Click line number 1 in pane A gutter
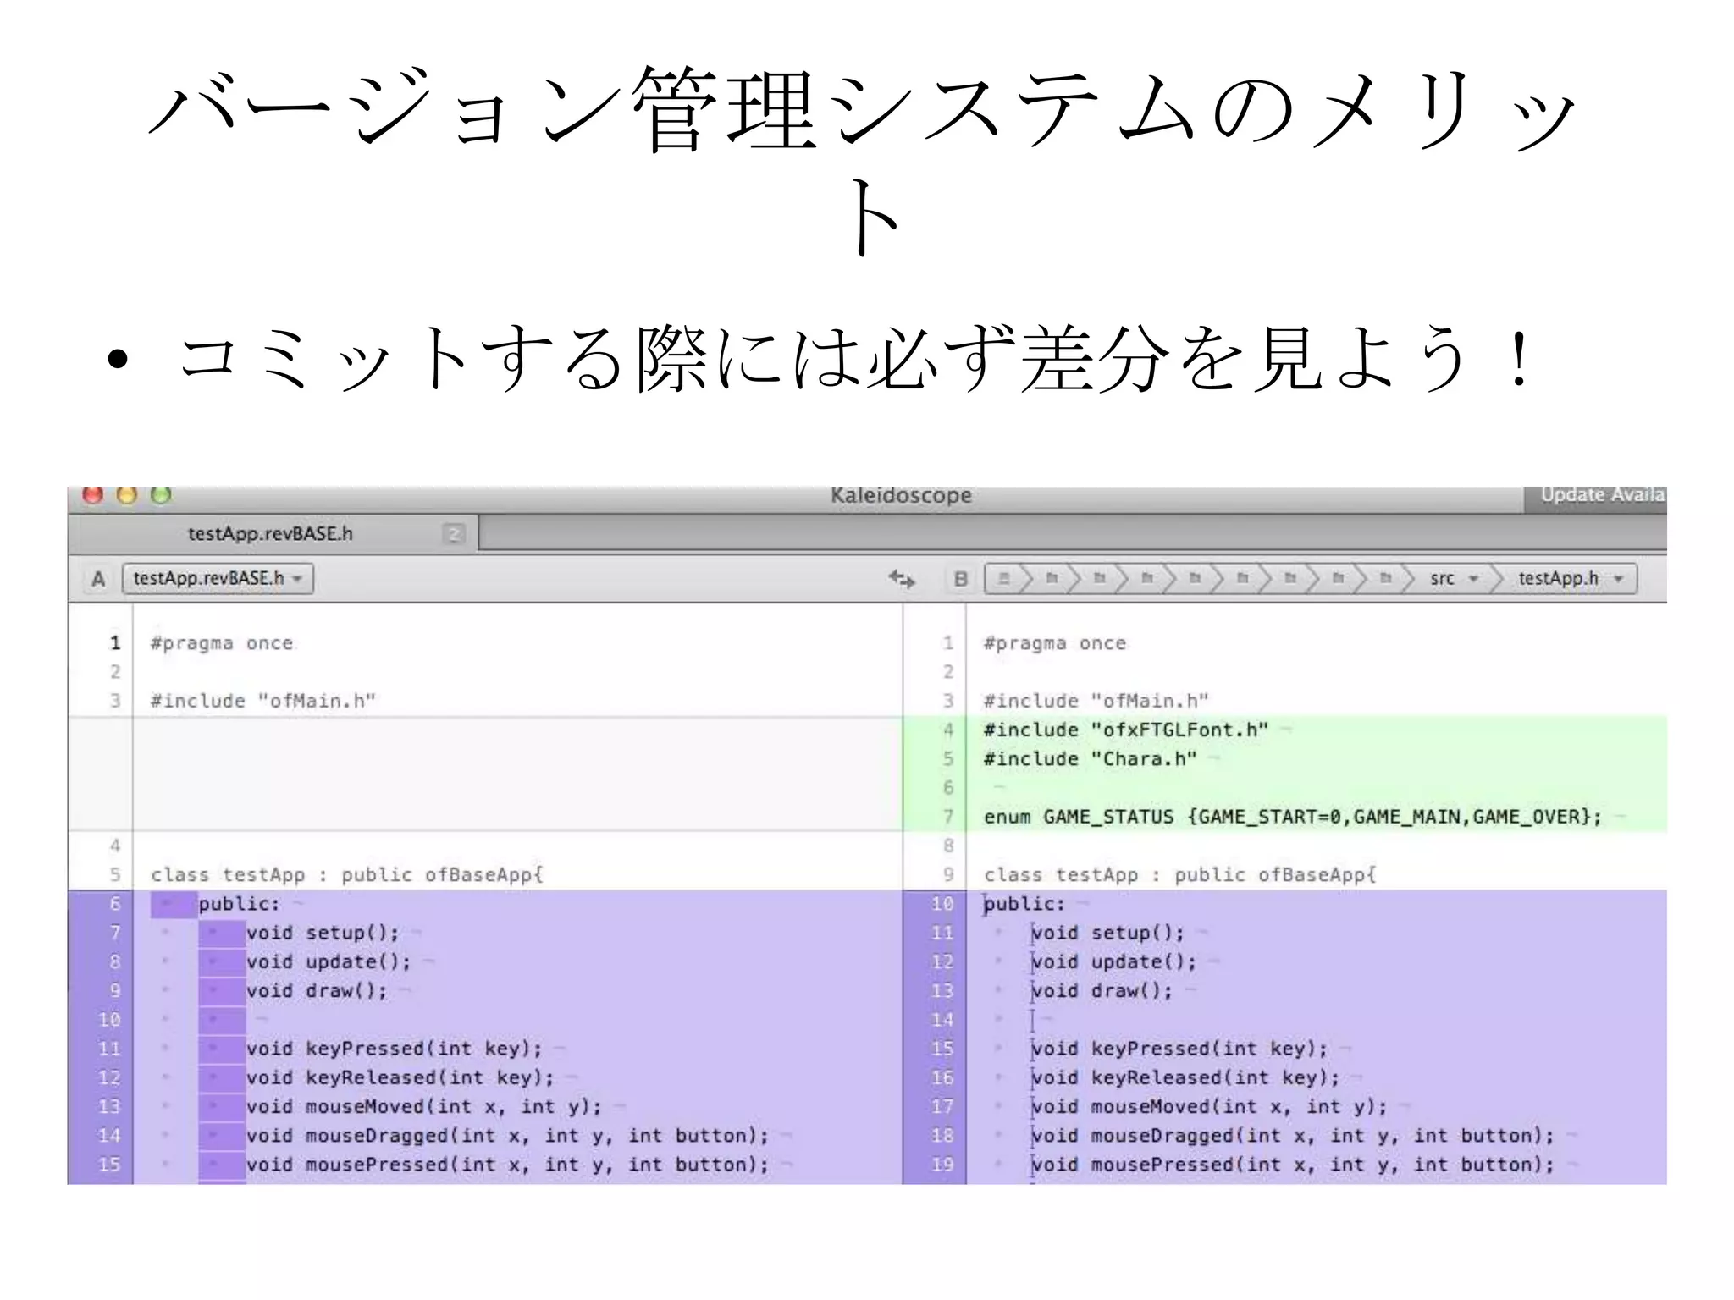This screenshot has height=1300, width=1734. 115,643
